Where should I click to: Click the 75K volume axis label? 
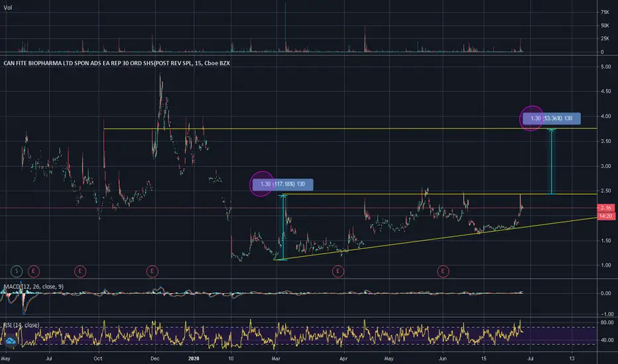[605, 12]
